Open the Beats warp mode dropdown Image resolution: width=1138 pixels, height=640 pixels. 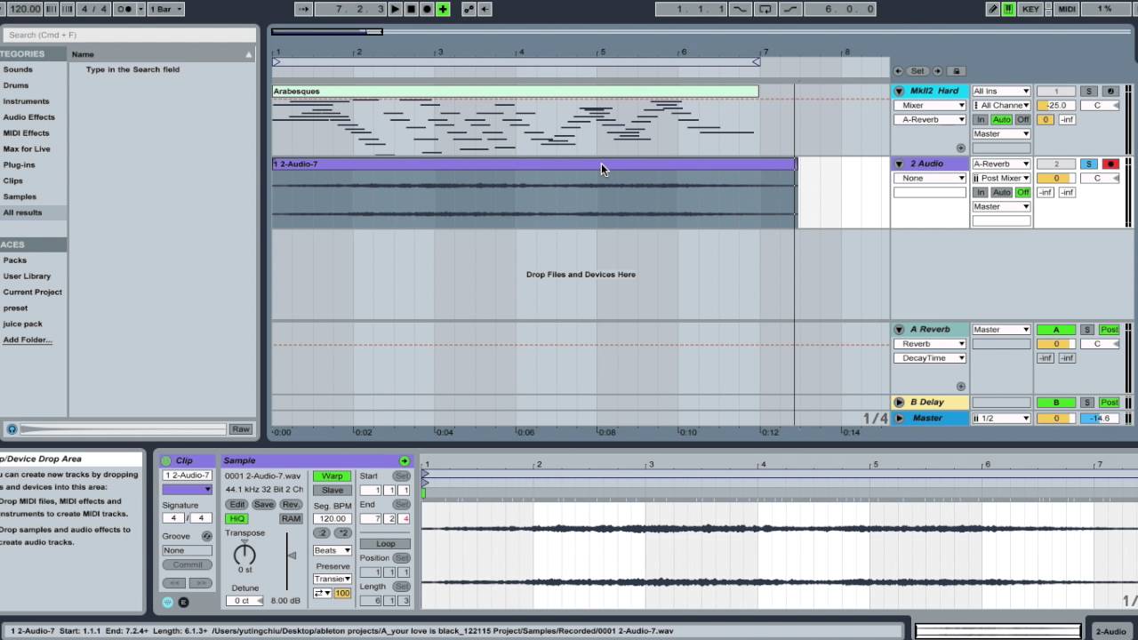coord(333,550)
